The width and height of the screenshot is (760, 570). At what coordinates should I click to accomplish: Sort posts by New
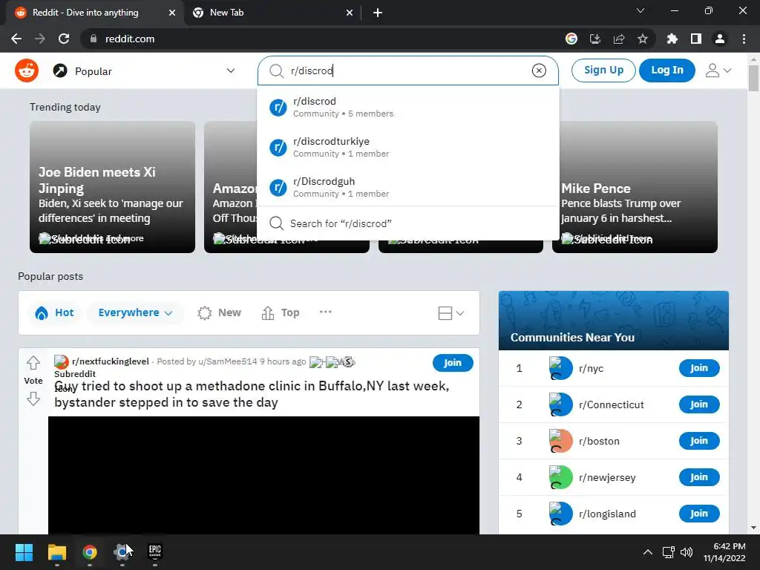pyautogui.click(x=220, y=312)
